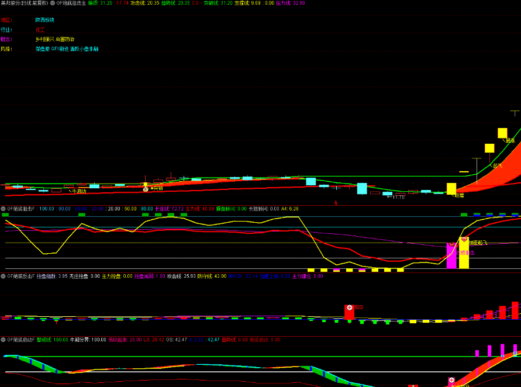The width and height of the screenshot is (521, 387).
Task: Click the large cyan candlestick in main chart
Action: tap(362, 188)
